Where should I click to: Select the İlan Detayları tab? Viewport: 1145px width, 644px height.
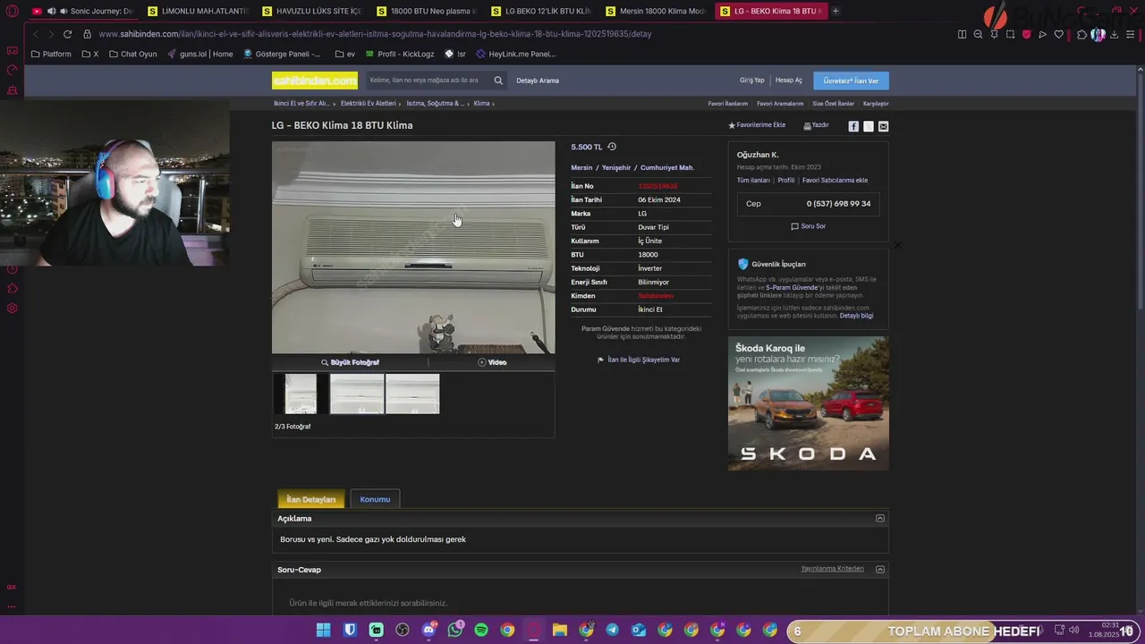pyautogui.click(x=310, y=499)
